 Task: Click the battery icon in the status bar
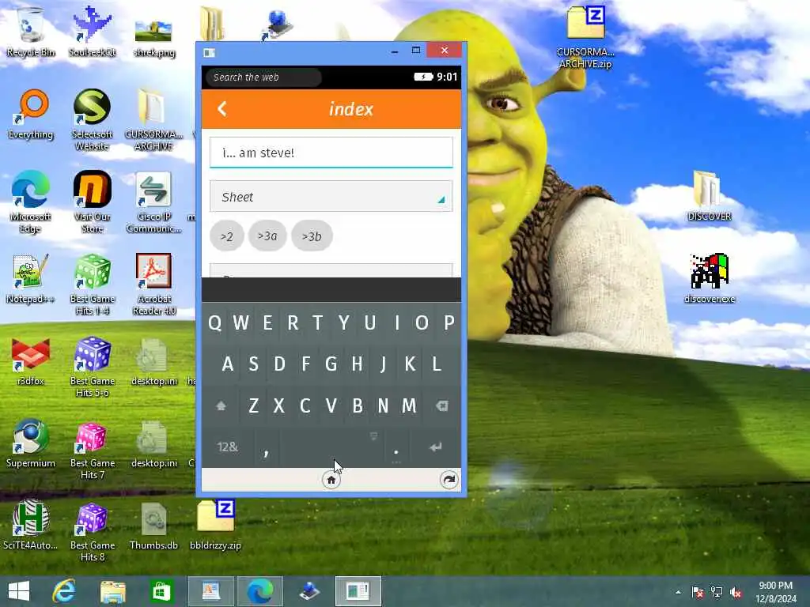click(423, 77)
